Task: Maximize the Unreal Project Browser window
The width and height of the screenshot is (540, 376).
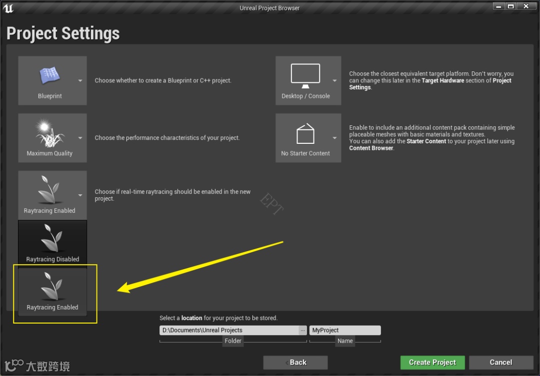Action: pyautogui.click(x=510, y=6)
